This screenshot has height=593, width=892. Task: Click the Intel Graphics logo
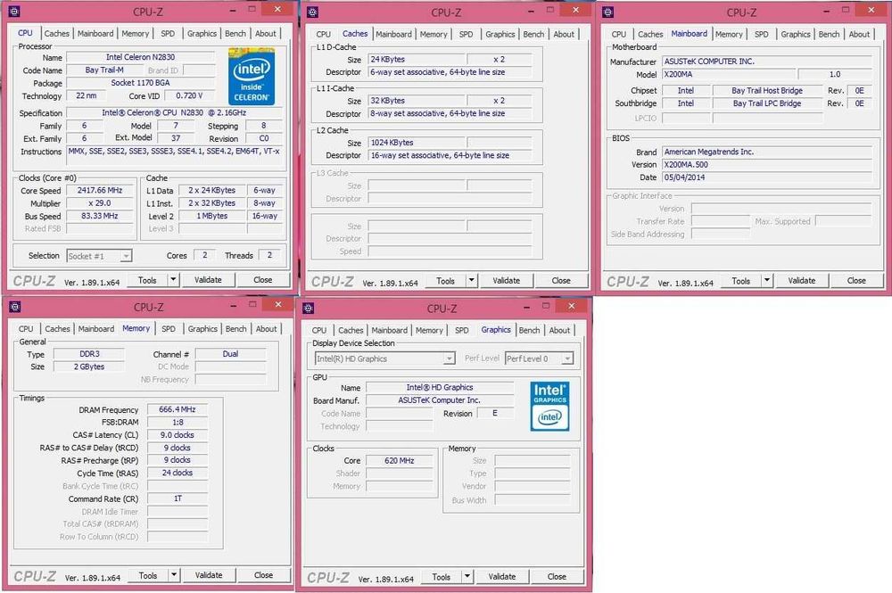pos(549,406)
